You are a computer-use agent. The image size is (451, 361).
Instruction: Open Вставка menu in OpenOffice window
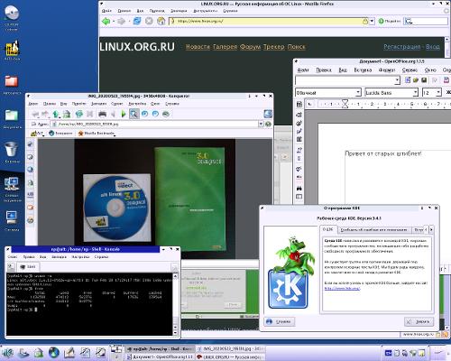click(x=363, y=69)
